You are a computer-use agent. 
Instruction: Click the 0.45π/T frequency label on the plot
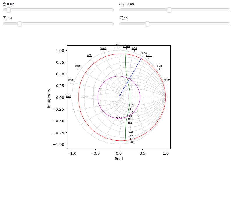click(127, 47)
